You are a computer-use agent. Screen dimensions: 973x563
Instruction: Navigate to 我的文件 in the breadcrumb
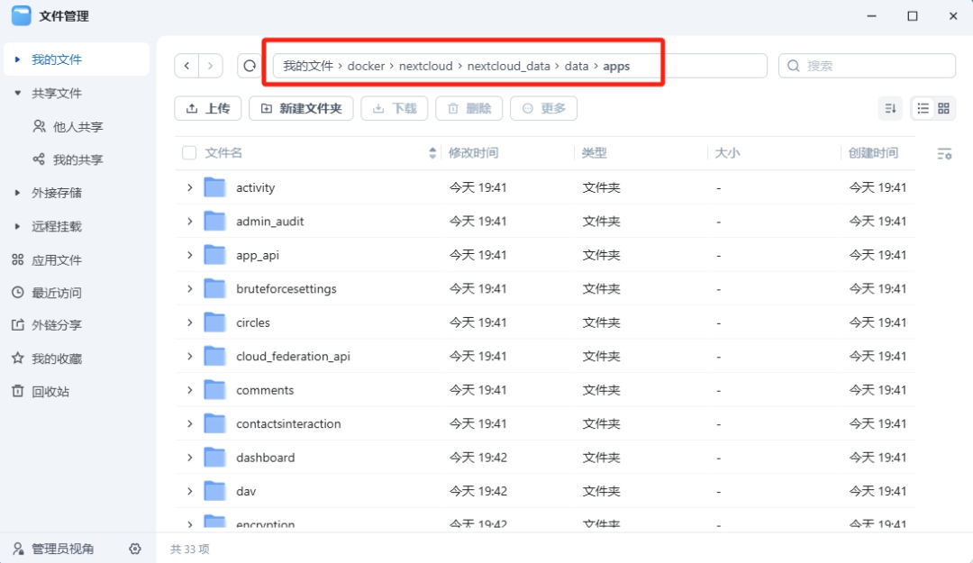tap(308, 66)
